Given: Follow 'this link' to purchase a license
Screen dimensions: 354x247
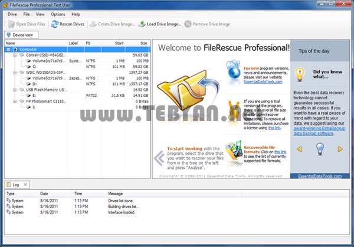Looking at the screenshot, I should pos(274,128).
